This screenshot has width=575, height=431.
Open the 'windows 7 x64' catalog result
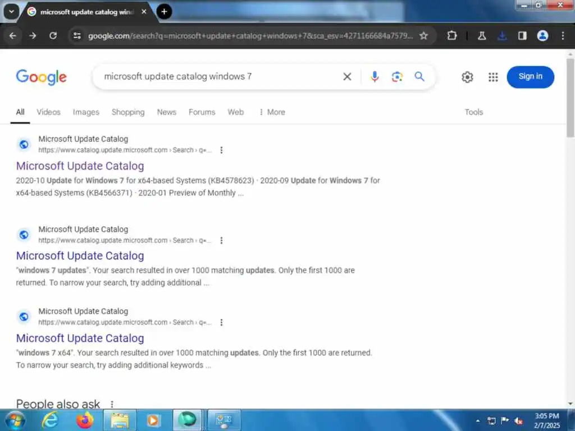pyautogui.click(x=80, y=338)
